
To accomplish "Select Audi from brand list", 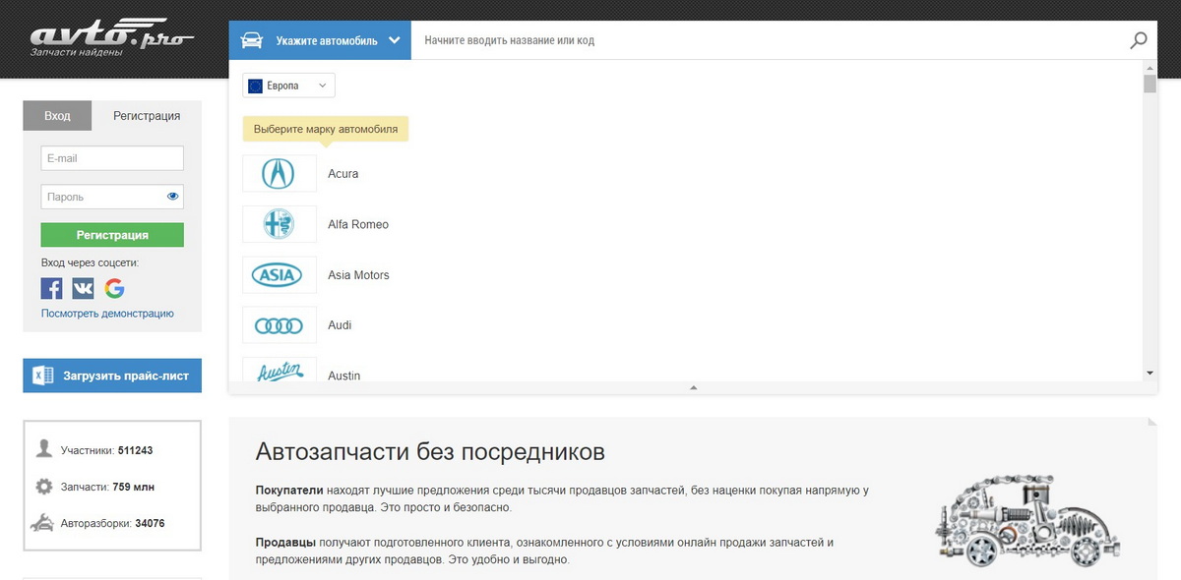I will [340, 325].
